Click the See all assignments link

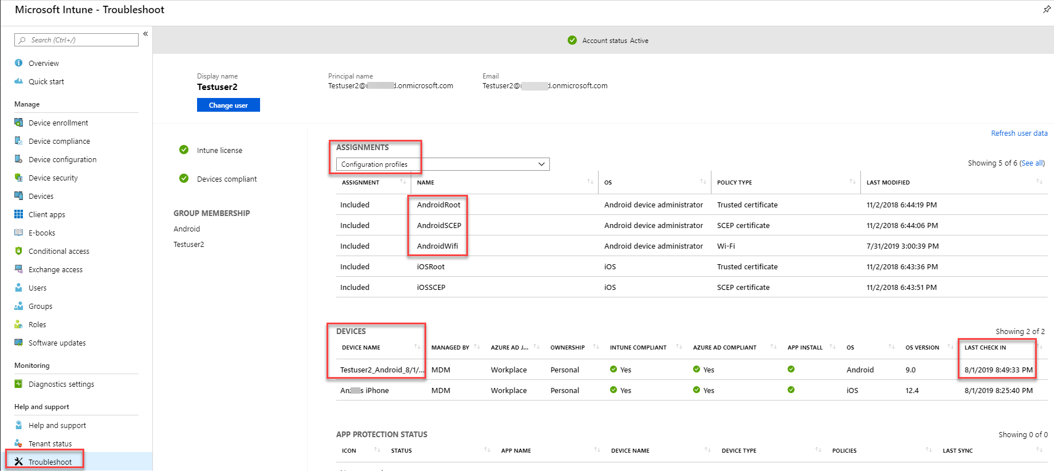point(1032,163)
